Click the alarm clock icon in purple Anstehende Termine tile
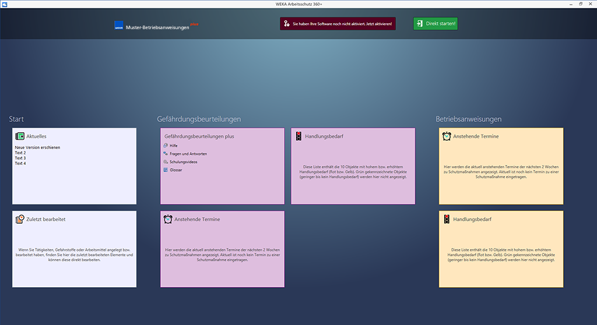Image resolution: width=597 pixels, height=325 pixels. click(168, 219)
